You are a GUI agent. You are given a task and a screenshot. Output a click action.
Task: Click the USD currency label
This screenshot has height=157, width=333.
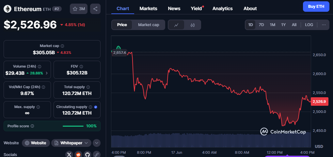pyautogui.click(x=319, y=146)
